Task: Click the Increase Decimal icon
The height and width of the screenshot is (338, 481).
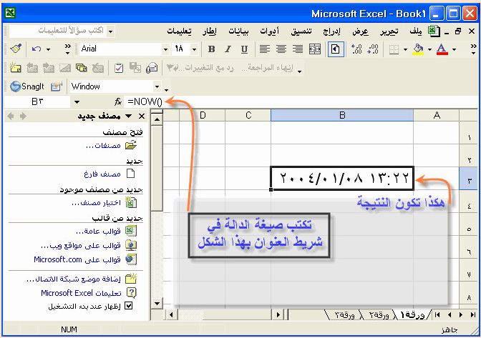Action: pyautogui.click(x=356, y=49)
